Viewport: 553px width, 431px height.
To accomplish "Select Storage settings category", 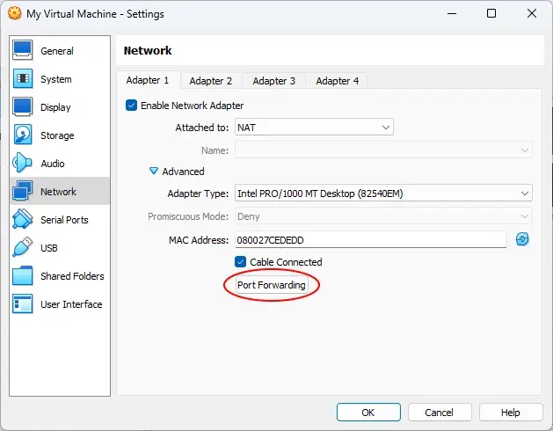I will point(60,135).
